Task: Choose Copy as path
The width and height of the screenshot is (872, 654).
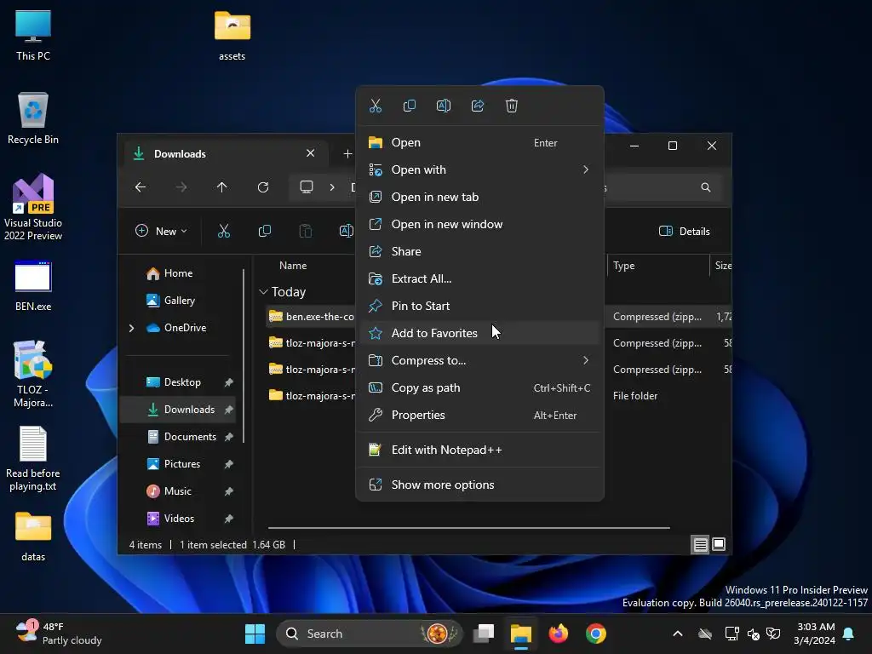Action: click(479, 387)
